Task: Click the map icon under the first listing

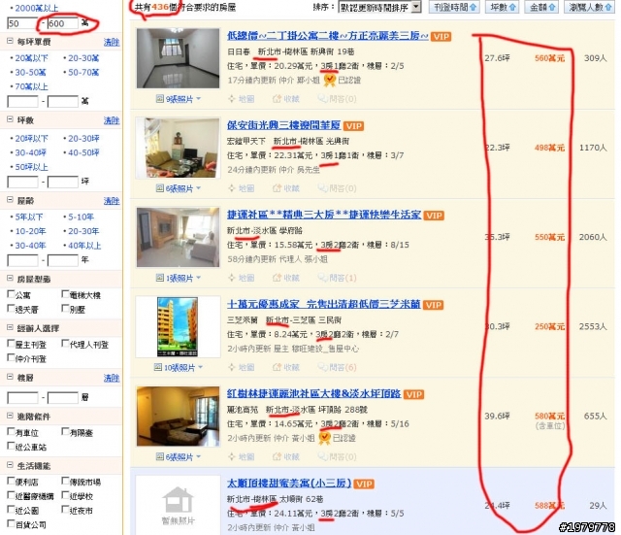Action: click(x=232, y=99)
